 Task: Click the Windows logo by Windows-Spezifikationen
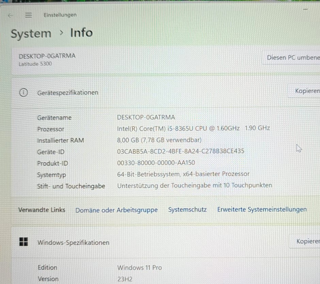(23, 242)
